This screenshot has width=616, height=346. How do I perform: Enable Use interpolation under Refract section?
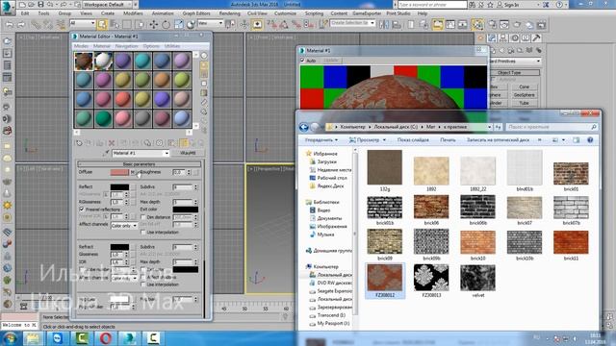[143, 284]
